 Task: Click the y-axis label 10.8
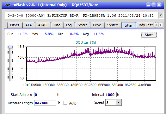point(21,58)
